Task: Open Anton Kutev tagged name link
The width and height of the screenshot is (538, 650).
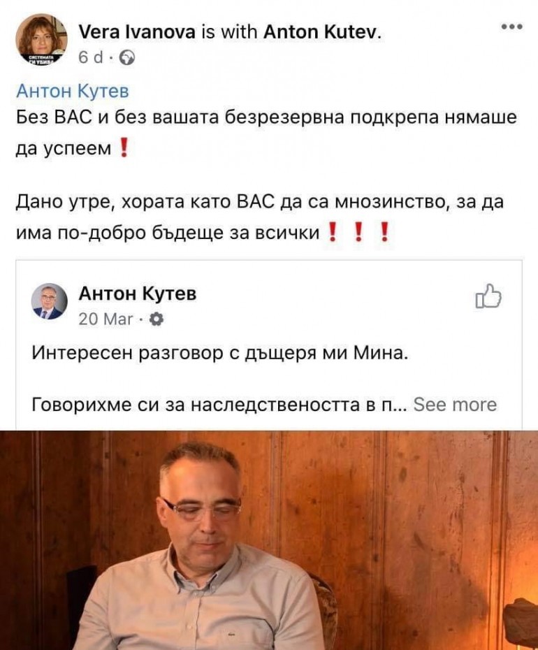Action: pyautogui.click(x=321, y=32)
